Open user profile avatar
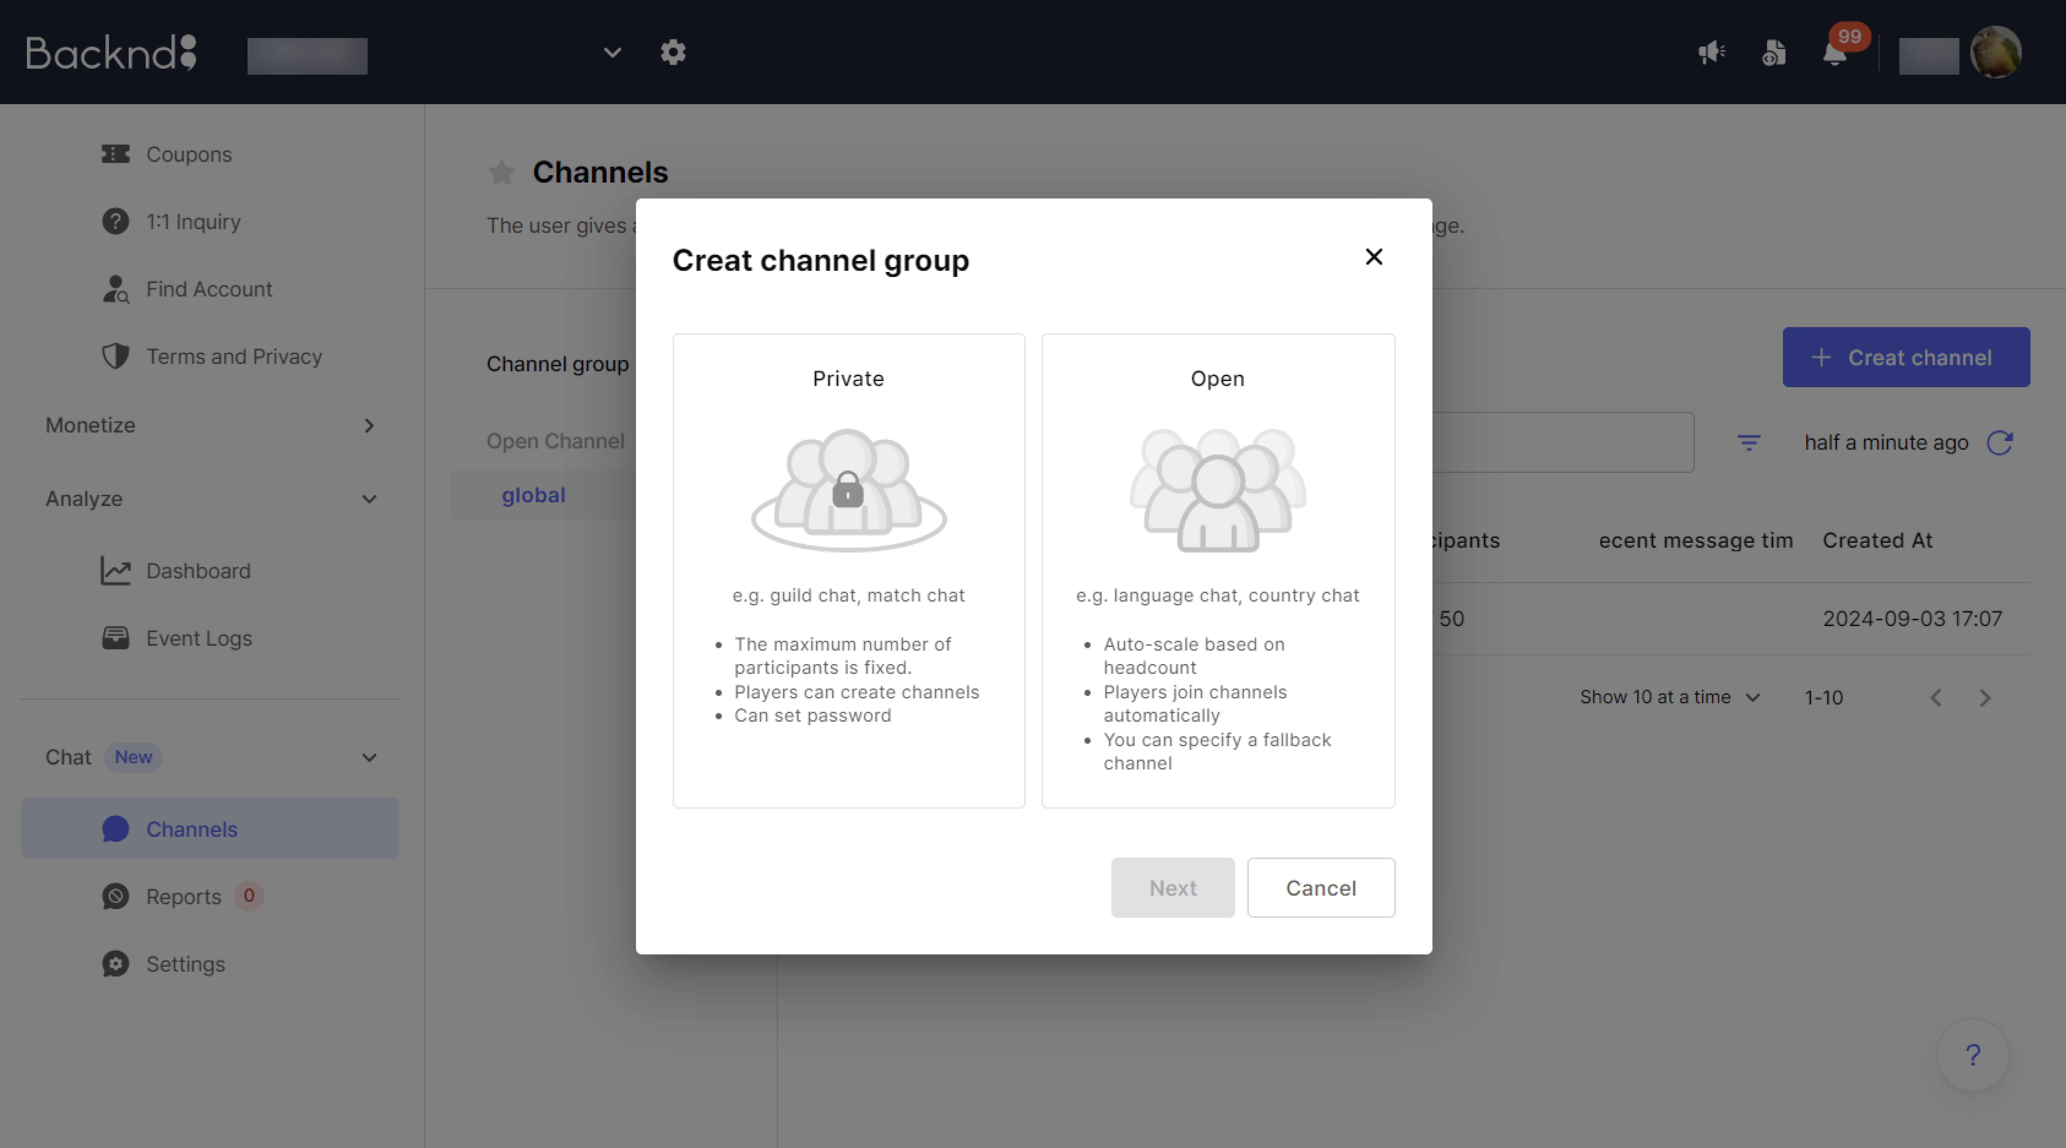 [1996, 52]
